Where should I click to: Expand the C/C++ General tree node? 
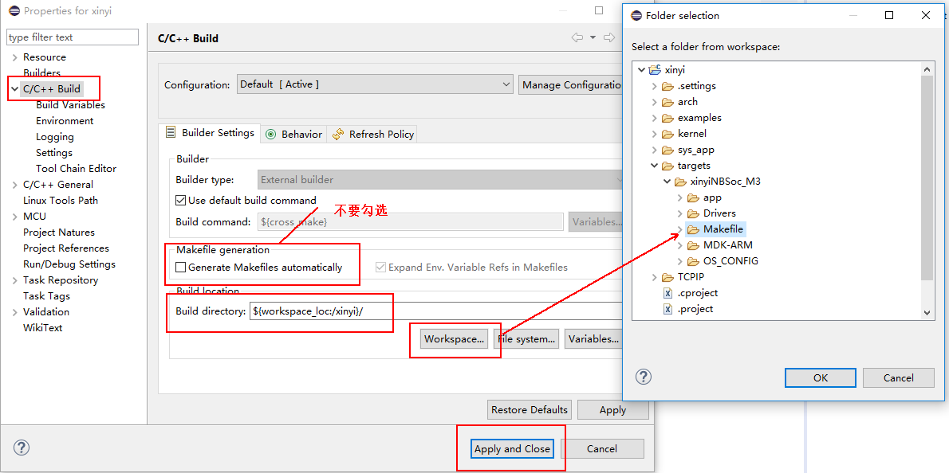click(15, 185)
